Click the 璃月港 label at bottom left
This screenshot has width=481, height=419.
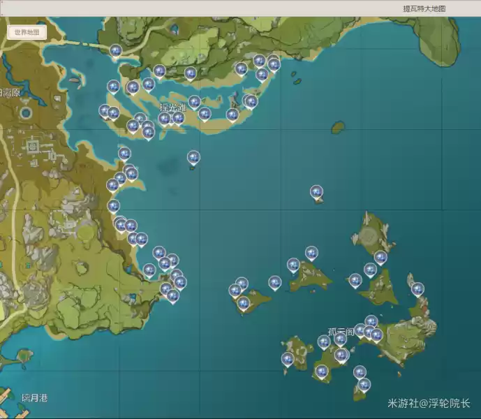pos(34,397)
